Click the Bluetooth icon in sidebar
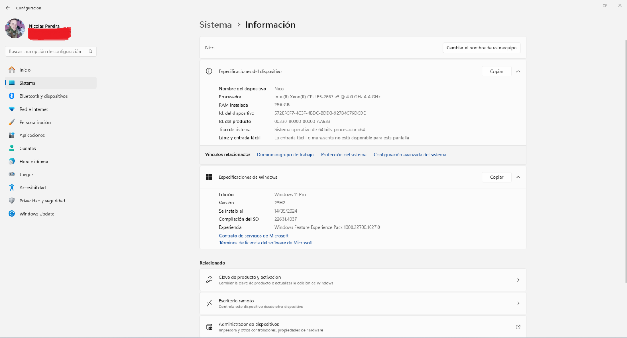 [x=12, y=96]
